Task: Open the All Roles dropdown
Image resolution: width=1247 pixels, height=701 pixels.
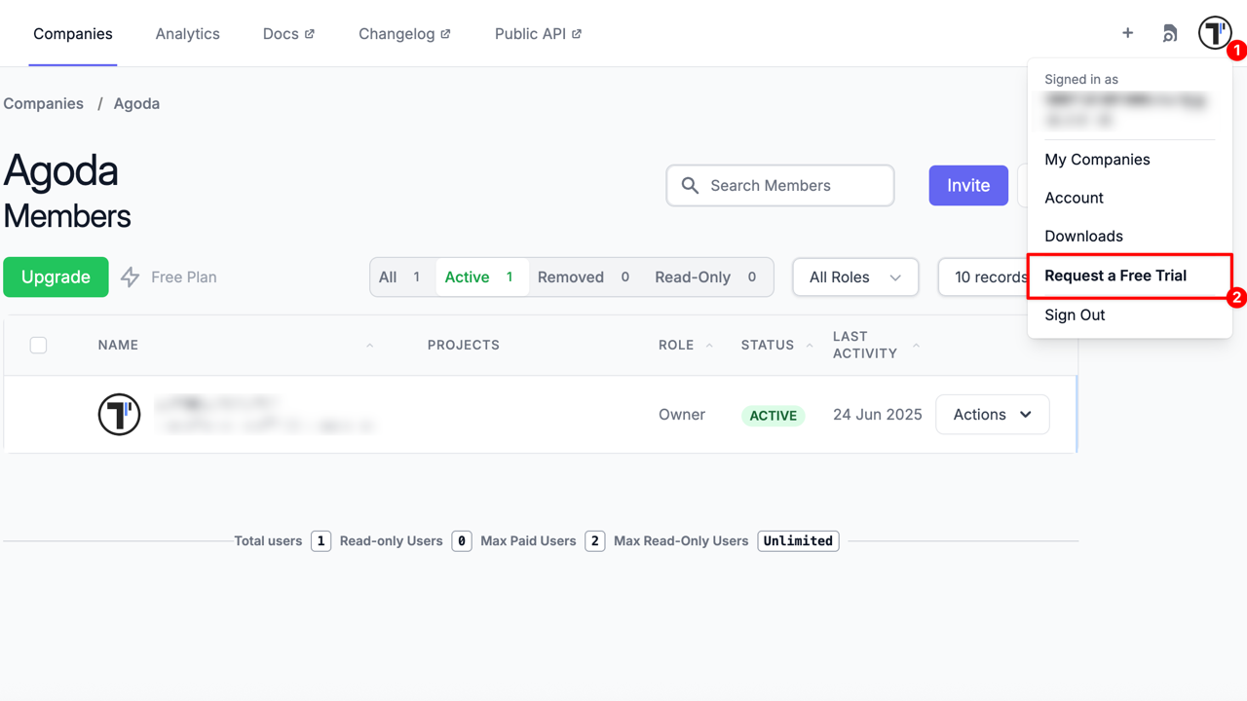Action: [854, 277]
